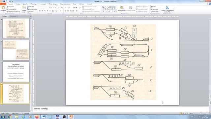211x119 pixels.
Task: Click the PowerPoint help icon
Action: pyautogui.click(x=210, y=4)
